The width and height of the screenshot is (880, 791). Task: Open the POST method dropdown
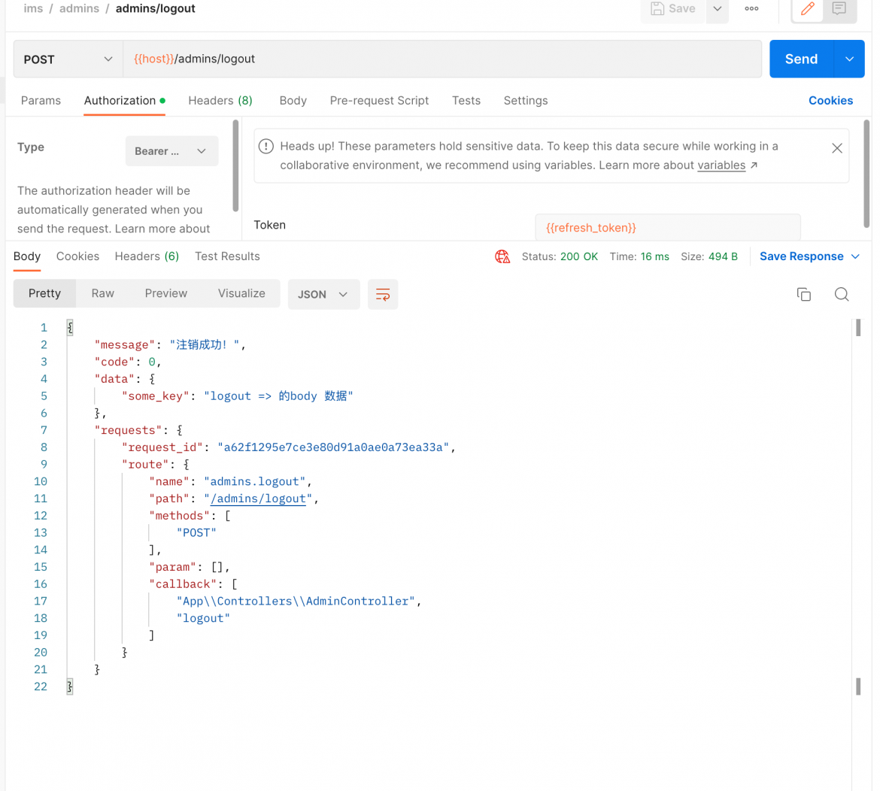tap(68, 59)
